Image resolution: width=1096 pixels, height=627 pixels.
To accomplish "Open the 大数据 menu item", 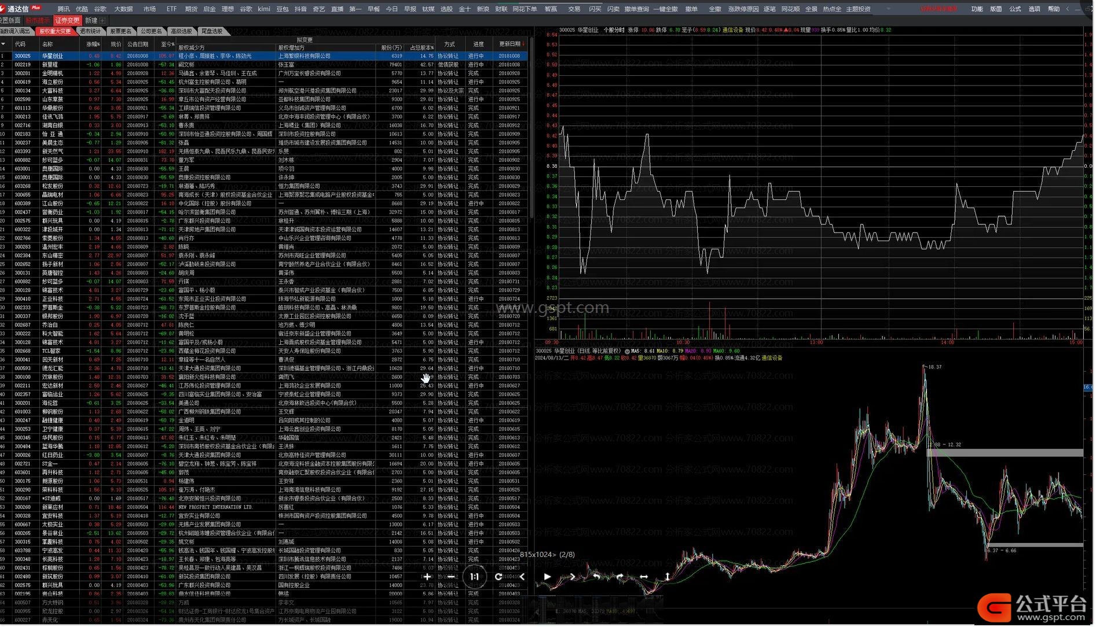I will [x=123, y=9].
